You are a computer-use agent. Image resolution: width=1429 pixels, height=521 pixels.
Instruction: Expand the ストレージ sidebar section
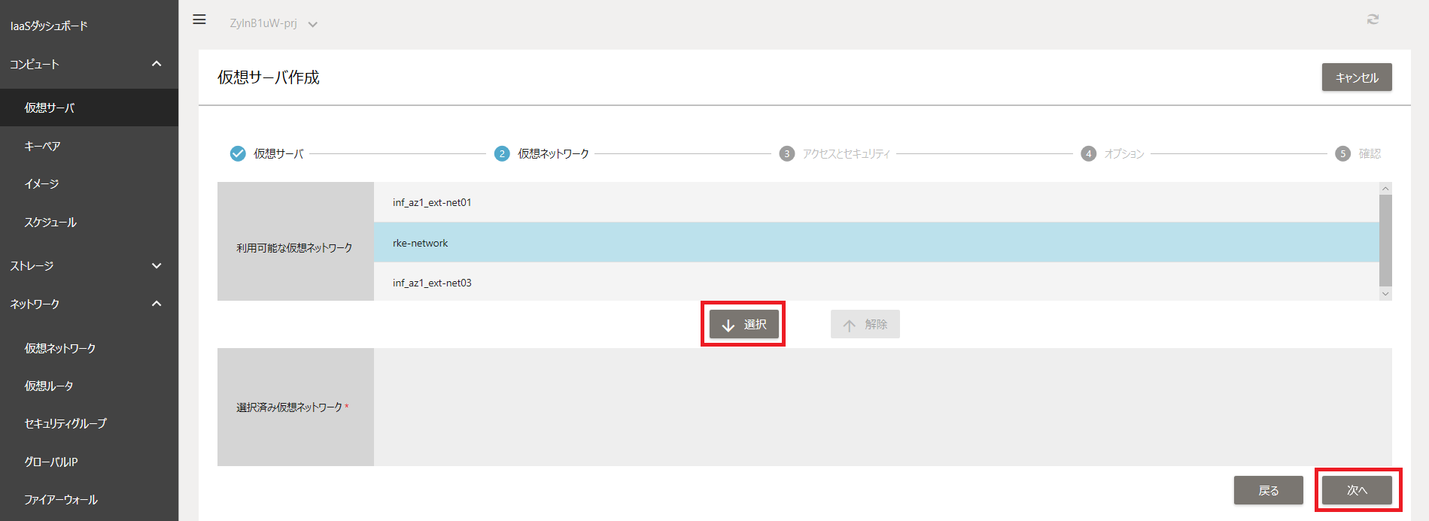tap(157, 265)
